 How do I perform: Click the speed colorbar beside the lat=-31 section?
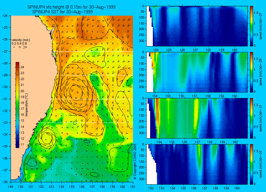point(252,118)
